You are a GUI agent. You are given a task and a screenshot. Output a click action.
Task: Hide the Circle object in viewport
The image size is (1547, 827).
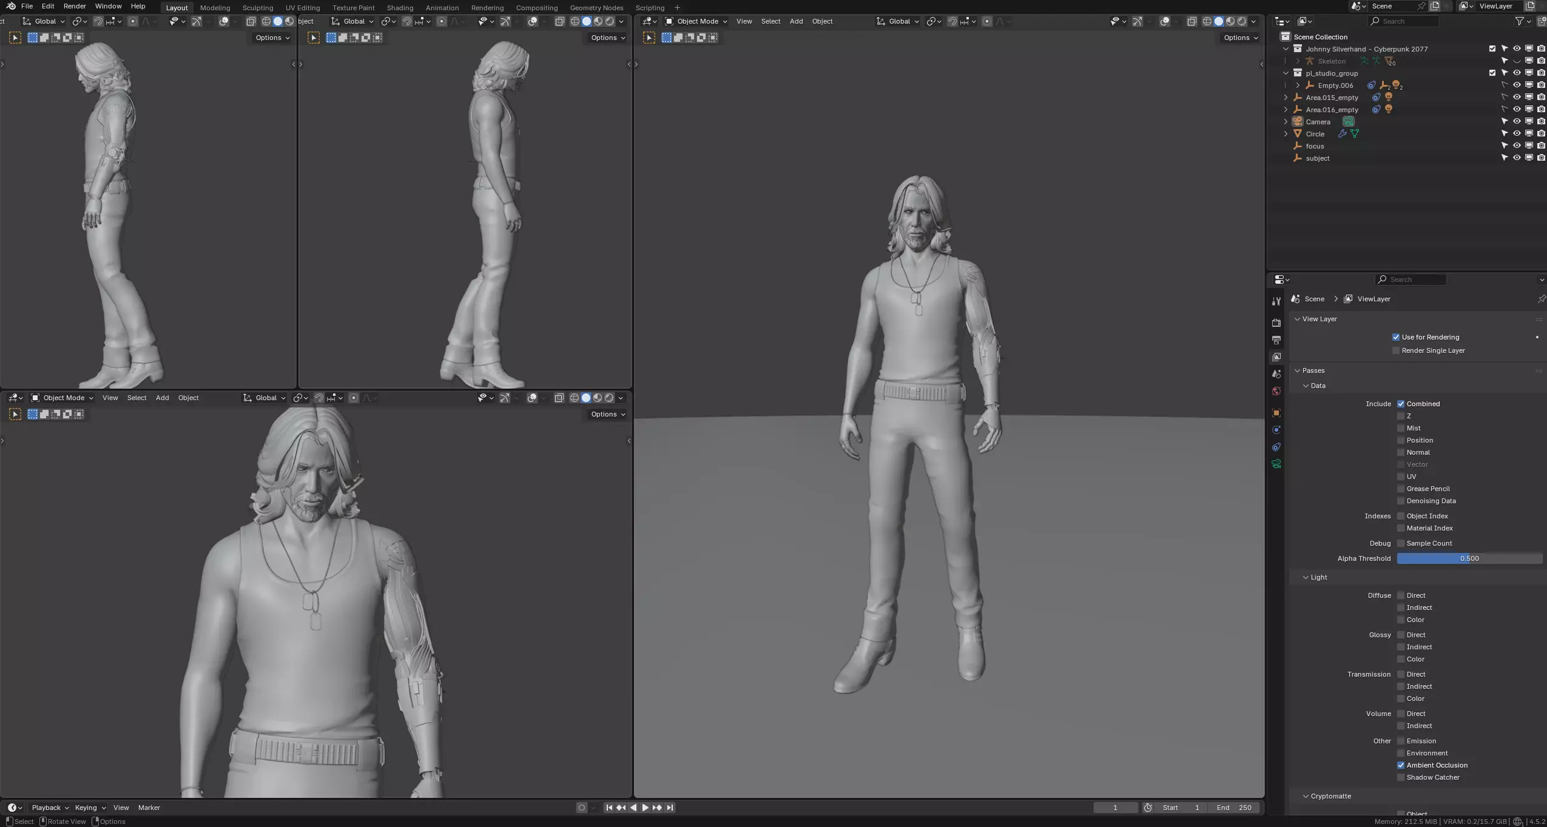1517,134
